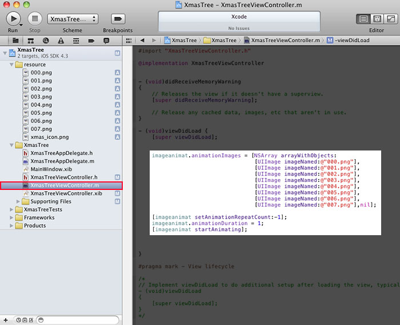Collapse the XmasTree group folder
This screenshot has height=325, width=400.
coord(11,145)
